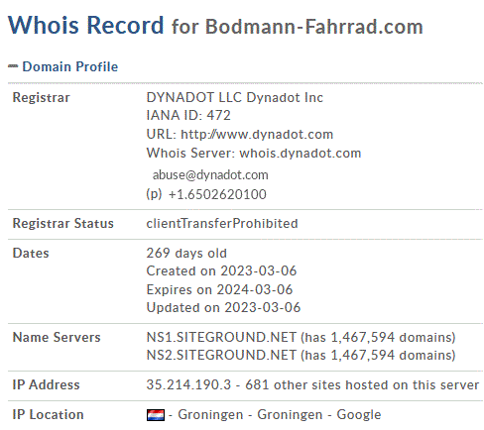Click the NS1.SITEGROUND.NET name server
Image resolution: width=484 pixels, height=430 pixels.
point(221,337)
